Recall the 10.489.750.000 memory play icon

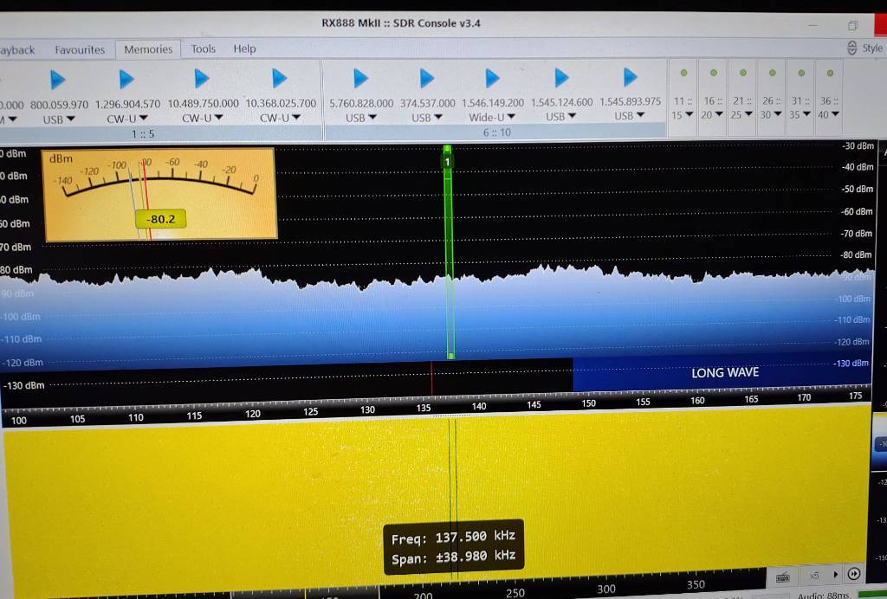(202, 79)
